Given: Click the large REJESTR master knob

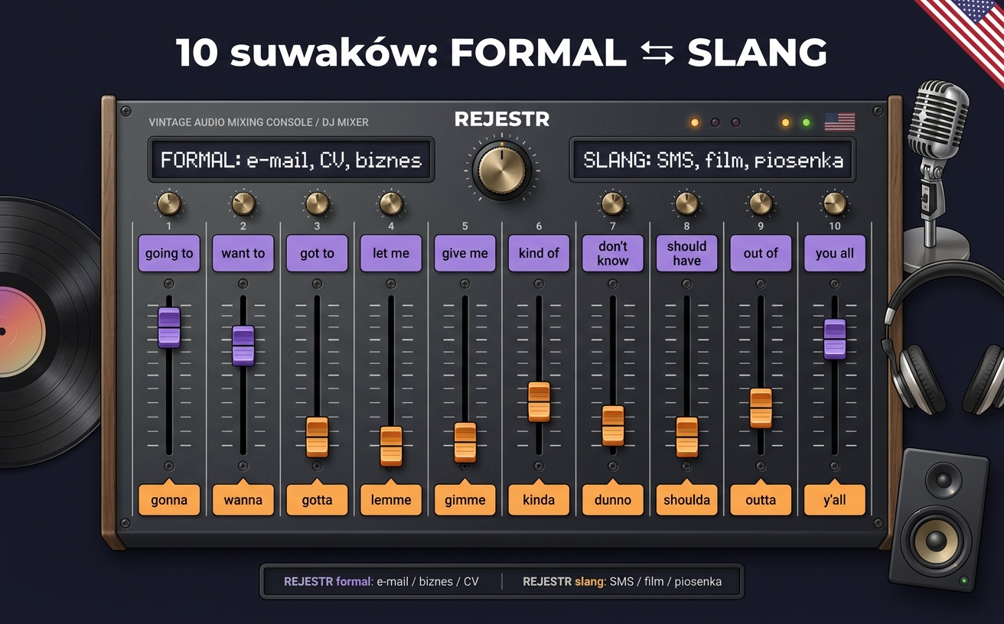Looking at the screenshot, I should [x=501, y=170].
